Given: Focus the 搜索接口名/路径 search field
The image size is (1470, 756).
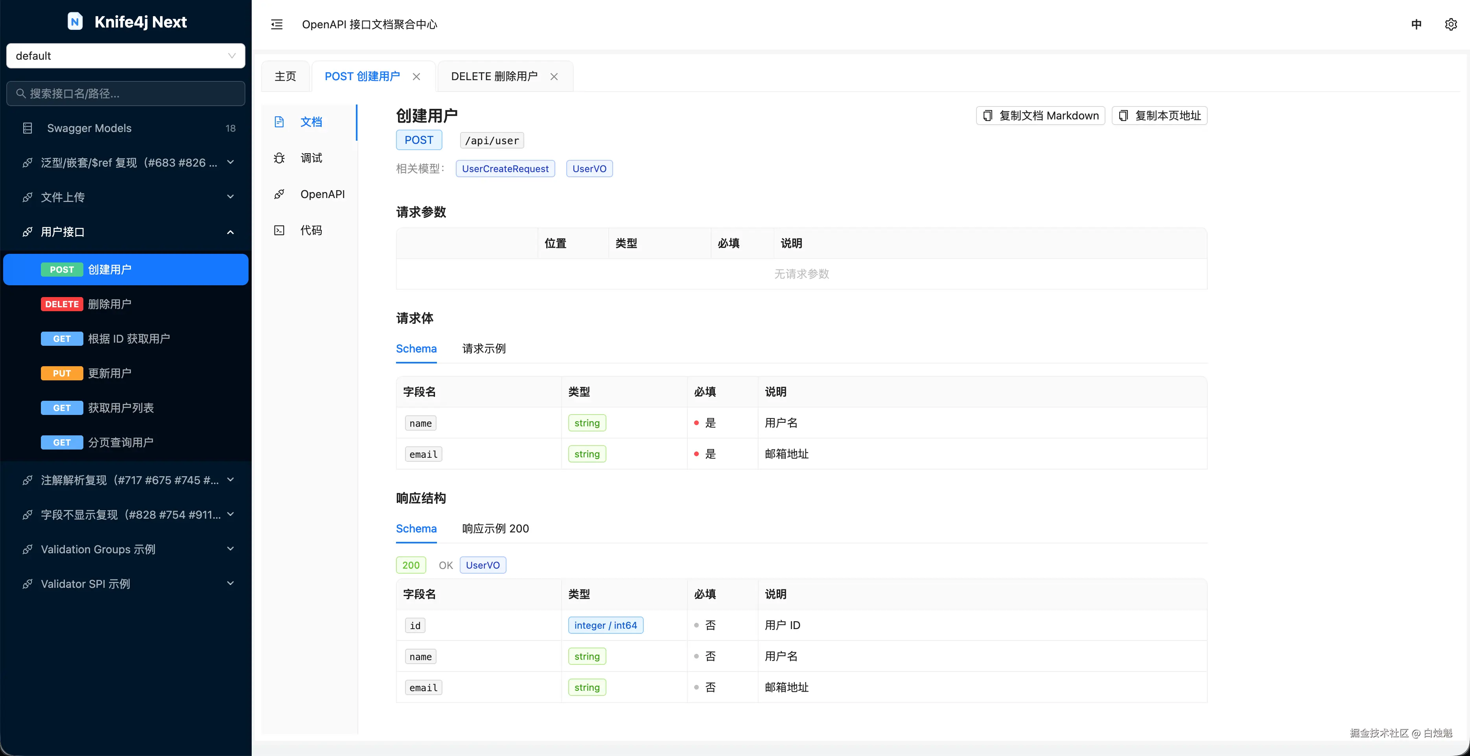Looking at the screenshot, I should (x=125, y=94).
